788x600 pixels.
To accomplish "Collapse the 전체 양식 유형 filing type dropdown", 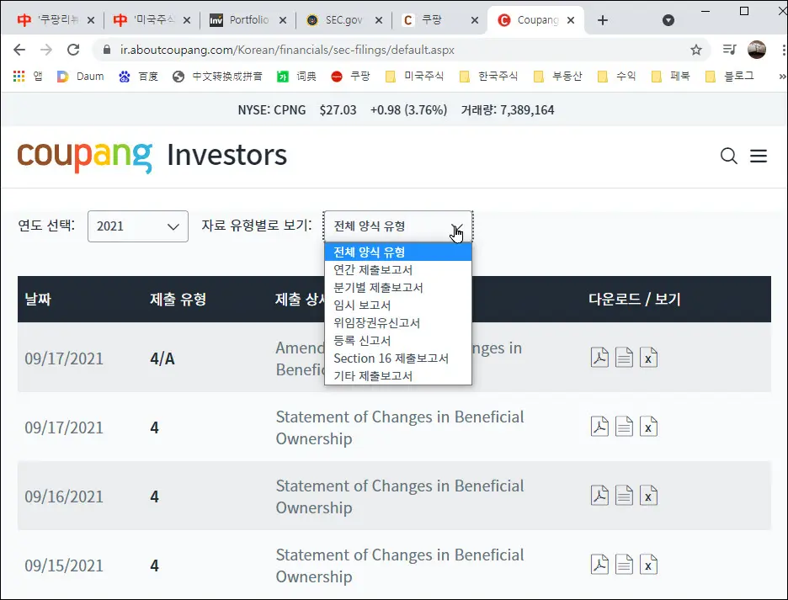I will 398,226.
